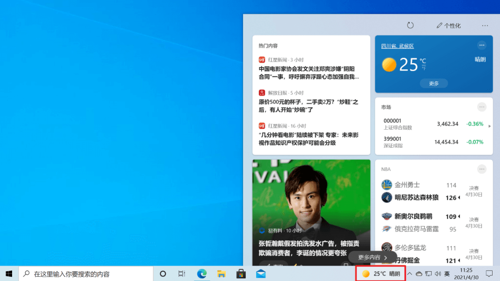Toggle the 英 input language indicator
This screenshot has width=500, height=281.
click(447, 274)
